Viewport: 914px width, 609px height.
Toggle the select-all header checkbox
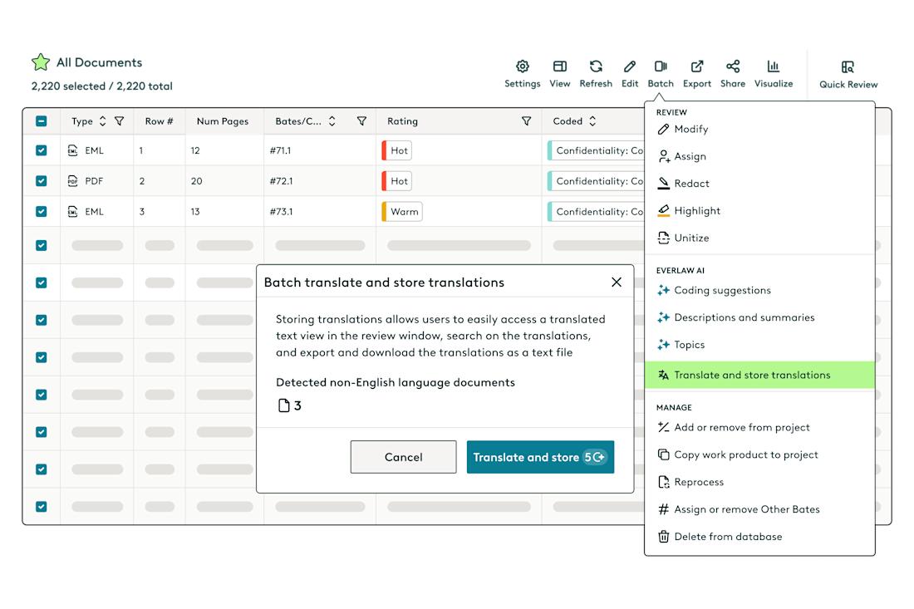(42, 121)
